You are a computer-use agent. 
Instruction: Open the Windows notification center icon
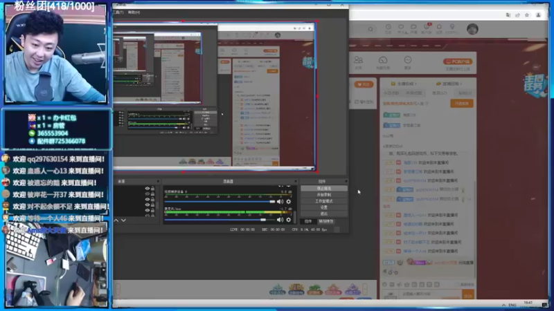pyautogui.click(x=545, y=305)
